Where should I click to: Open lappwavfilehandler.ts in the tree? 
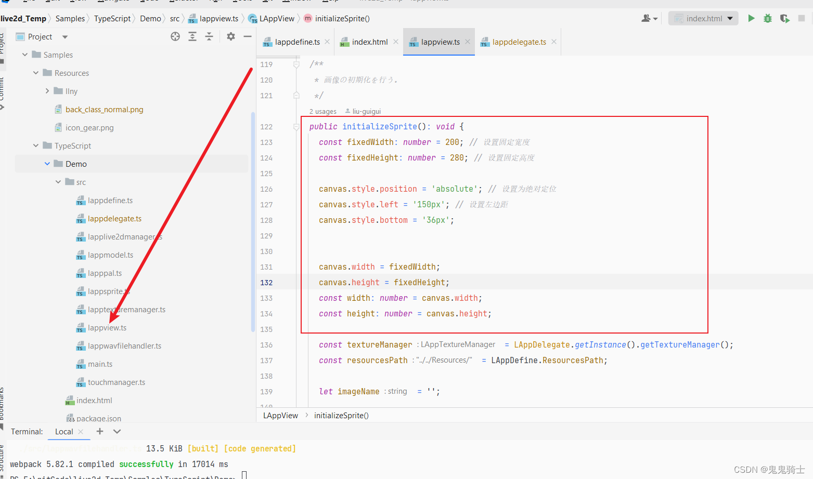click(124, 346)
